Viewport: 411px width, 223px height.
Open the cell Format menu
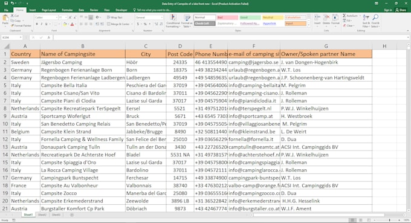point(335,20)
